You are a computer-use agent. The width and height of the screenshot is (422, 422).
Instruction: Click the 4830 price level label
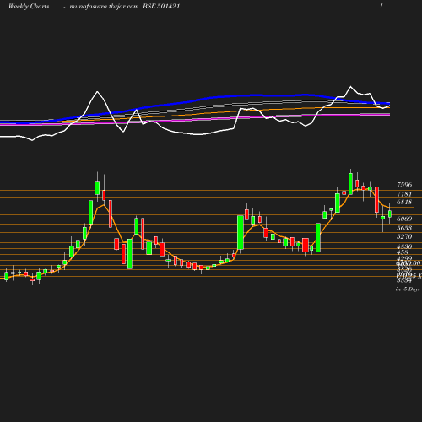click(404, 246)
